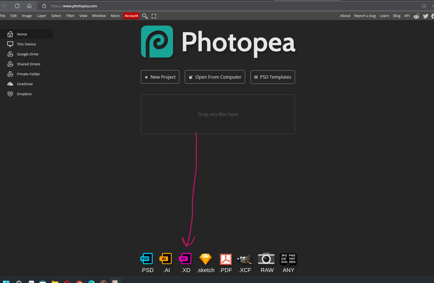Open the File menu
The width and height of the screenshot is (434, 283).
point(3,16)
